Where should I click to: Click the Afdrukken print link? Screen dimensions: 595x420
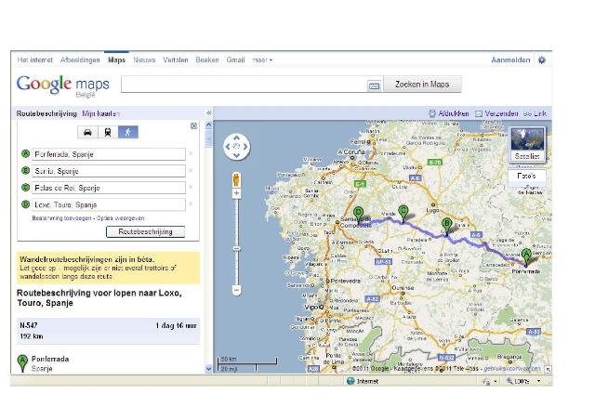coord(449,113)
